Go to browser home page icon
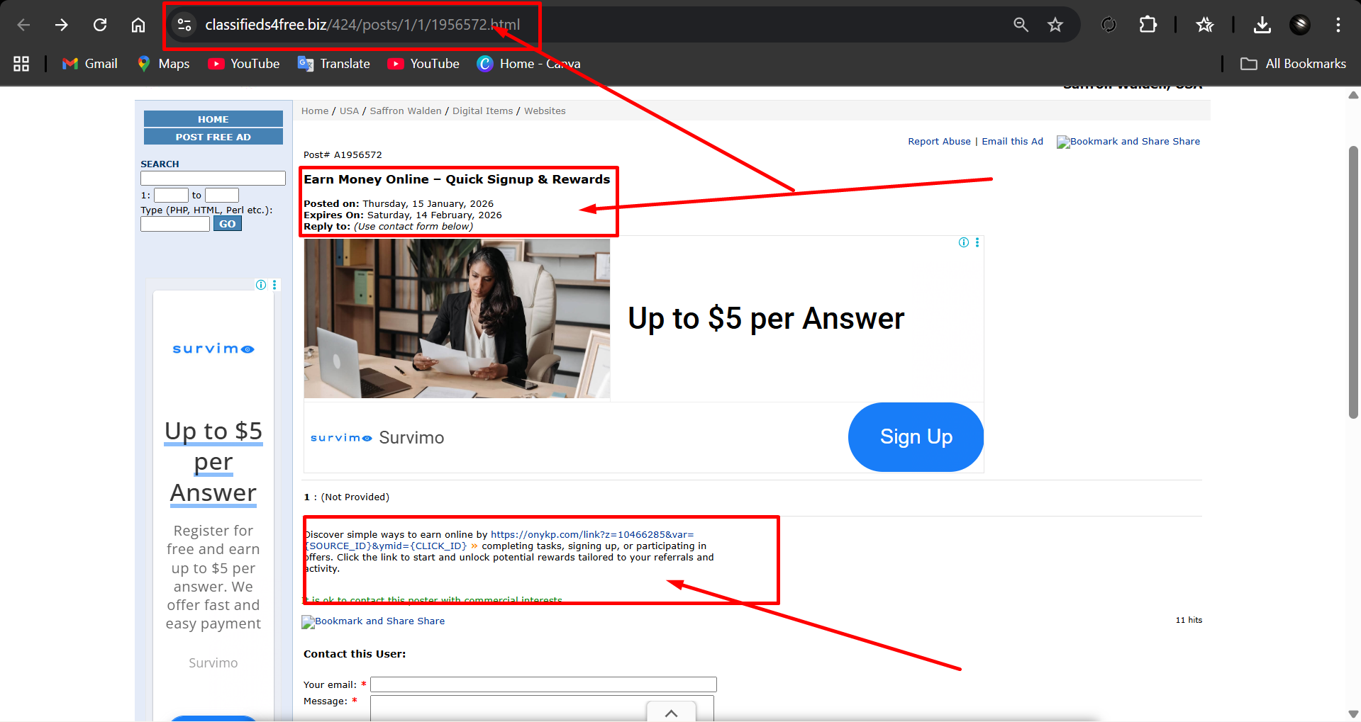 click(138, 25)
